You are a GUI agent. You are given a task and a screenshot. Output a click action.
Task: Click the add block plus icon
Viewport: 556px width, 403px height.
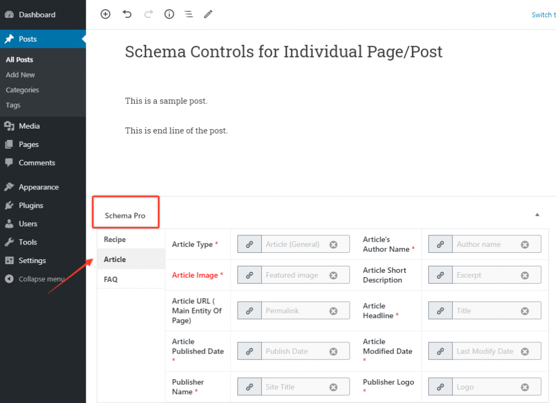coord(105,15)
